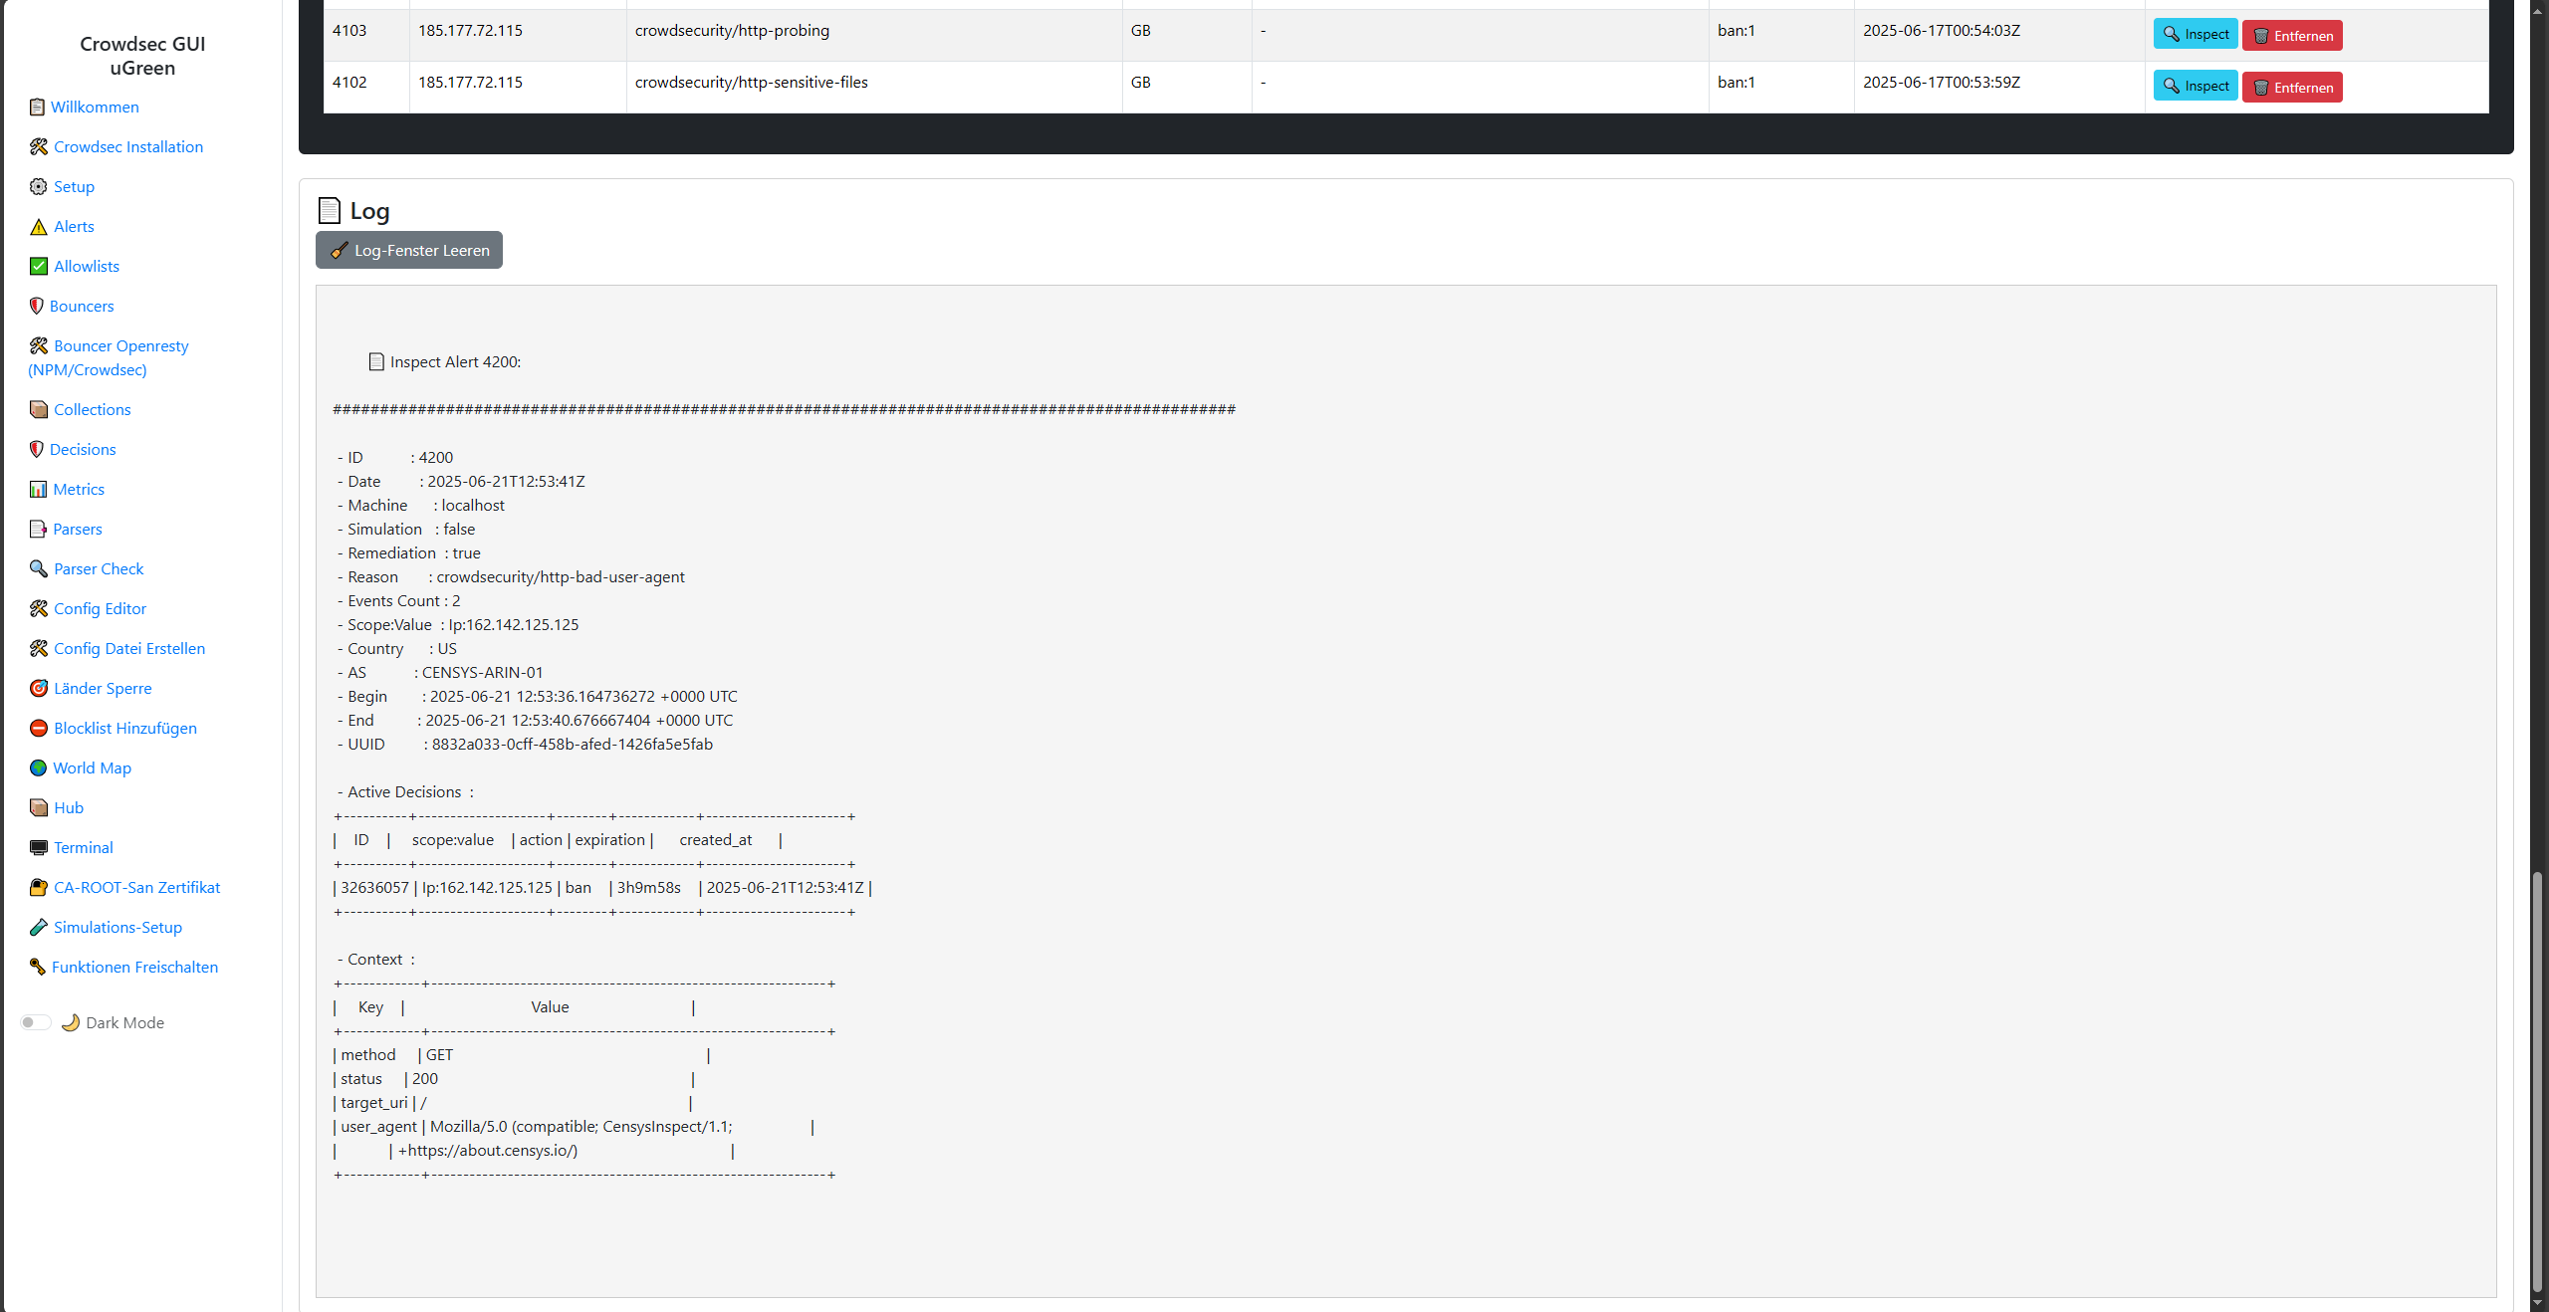
Task: Click the Decisions shield icon
Action: [x=37, y=449]
